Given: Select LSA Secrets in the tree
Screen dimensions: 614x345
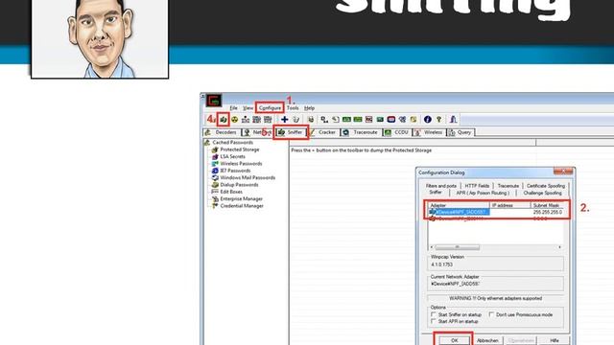Looking at the screenshot, I should (x=232, y=156).
